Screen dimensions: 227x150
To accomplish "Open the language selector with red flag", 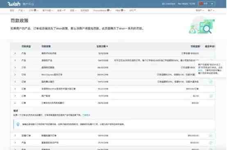I will pos(207,4).
